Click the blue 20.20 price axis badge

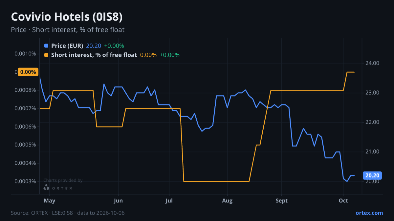[x=373, y=175]
